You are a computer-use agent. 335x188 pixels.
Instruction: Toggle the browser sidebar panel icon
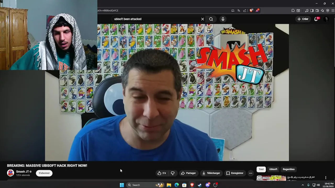[312, 11]
